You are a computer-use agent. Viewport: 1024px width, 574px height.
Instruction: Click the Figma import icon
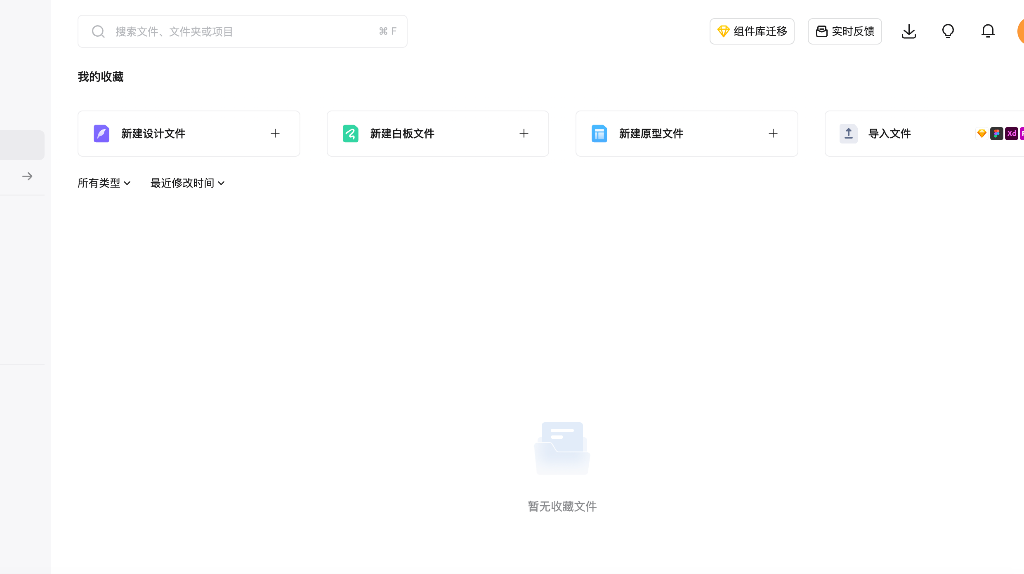[x=997, y=134]
